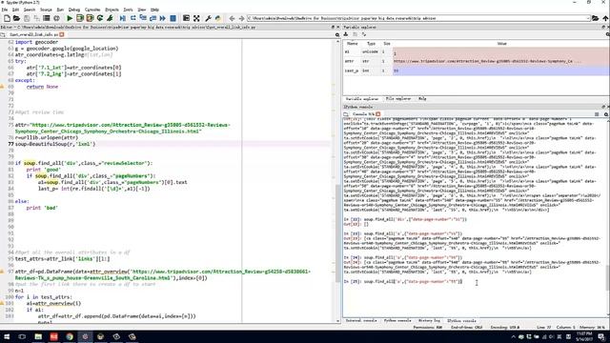Show hidden system tray icons
The height and width of the screenshot is (343, 610).
click(513, 336)
